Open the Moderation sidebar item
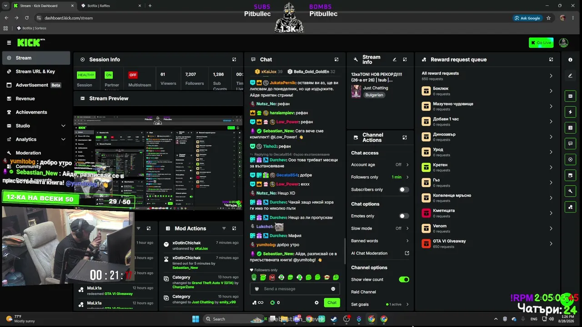This screenshot has width=582, height=327. (36, 153)
